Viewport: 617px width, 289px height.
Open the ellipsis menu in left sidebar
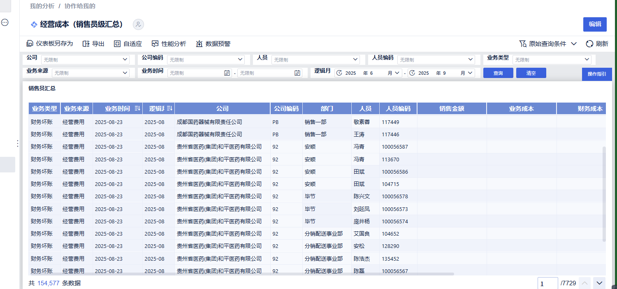tap(5, 23)
